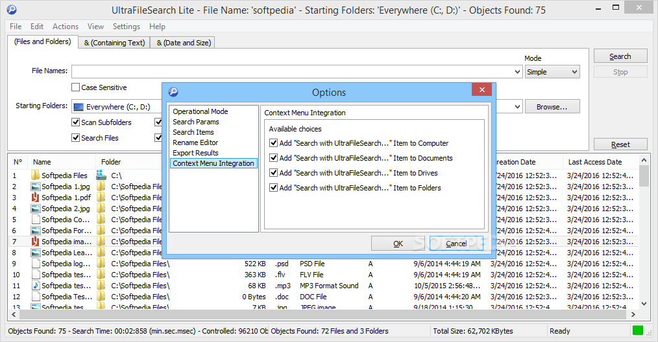Viewport: 658px width, 342px height.
Task: Open the Help menu
Action: click(158, 27)
